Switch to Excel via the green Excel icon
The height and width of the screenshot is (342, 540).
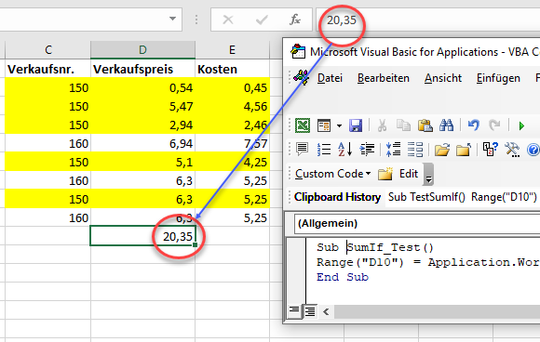(x=303, y=125)
